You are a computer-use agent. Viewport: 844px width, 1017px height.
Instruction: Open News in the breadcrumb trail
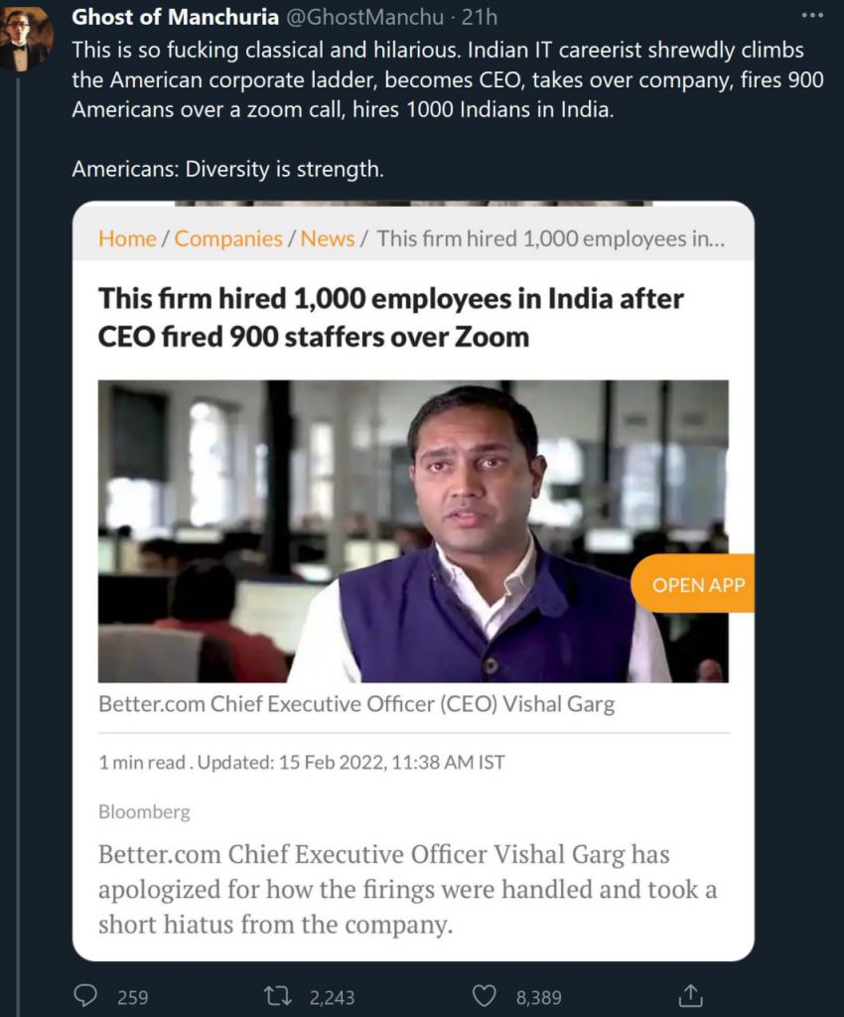pyautogui.click(x=328, y=238)
